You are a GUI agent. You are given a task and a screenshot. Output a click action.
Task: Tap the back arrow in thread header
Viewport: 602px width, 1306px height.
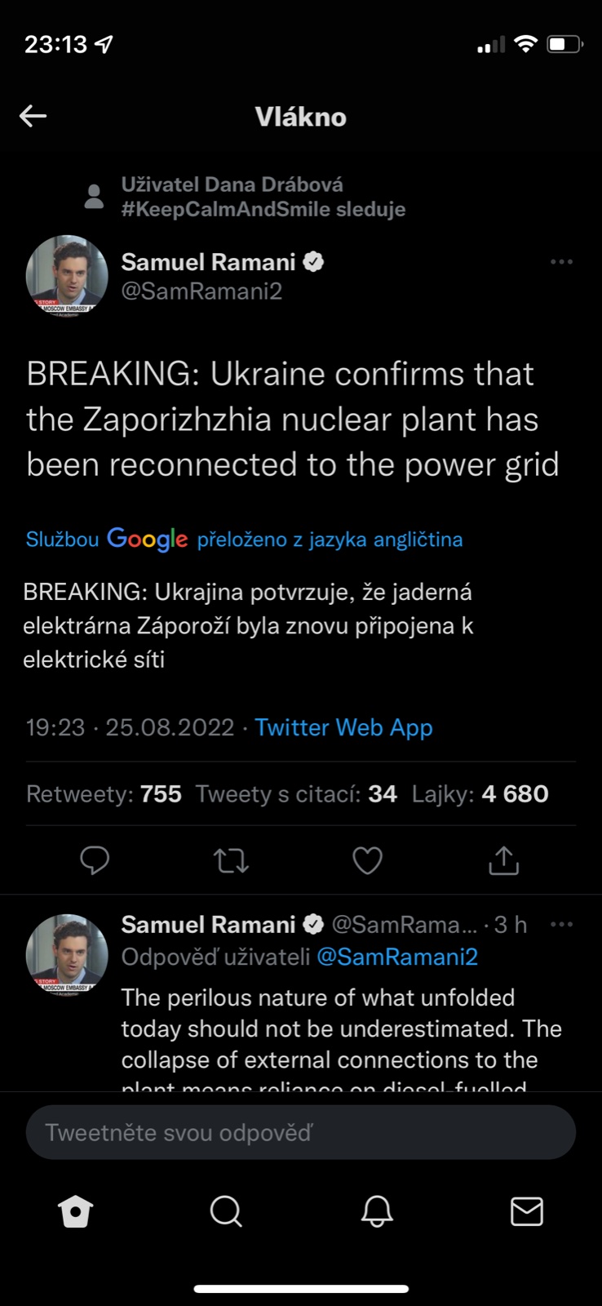(33, 116)
